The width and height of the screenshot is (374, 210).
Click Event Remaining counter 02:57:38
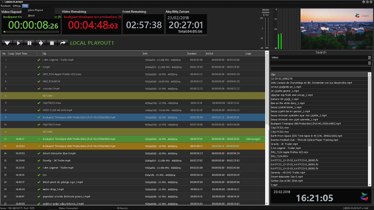(144, 25)
